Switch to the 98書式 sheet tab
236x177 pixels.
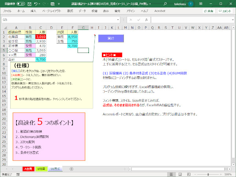pyautogui.click(x=55, y=169)
